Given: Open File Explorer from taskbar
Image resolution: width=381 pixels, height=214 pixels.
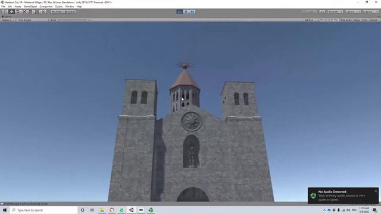Looking at the screenshot, I should 102,210.
